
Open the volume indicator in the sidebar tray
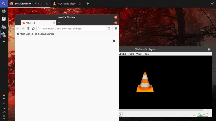click(4, 104)
